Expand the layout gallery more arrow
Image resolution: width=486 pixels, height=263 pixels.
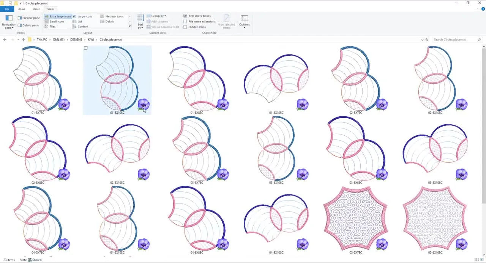click(x=130, y=27)
